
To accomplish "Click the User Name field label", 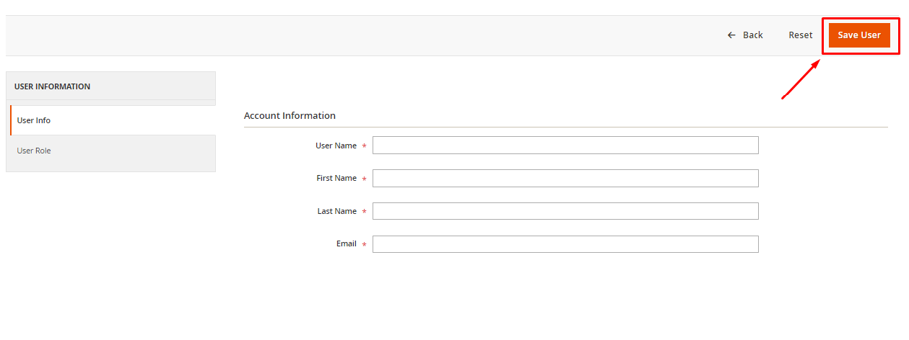I will coord(336,146).
